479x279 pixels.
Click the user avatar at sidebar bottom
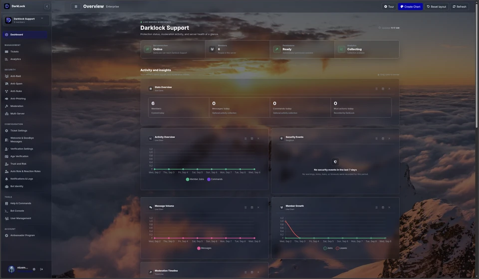(x=11, y=269)
